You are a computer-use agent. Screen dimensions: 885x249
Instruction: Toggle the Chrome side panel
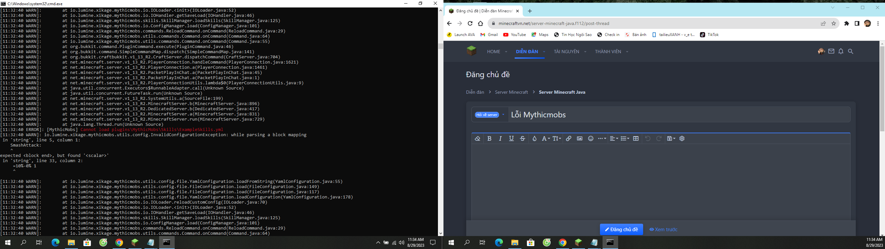tap(857, 23)
